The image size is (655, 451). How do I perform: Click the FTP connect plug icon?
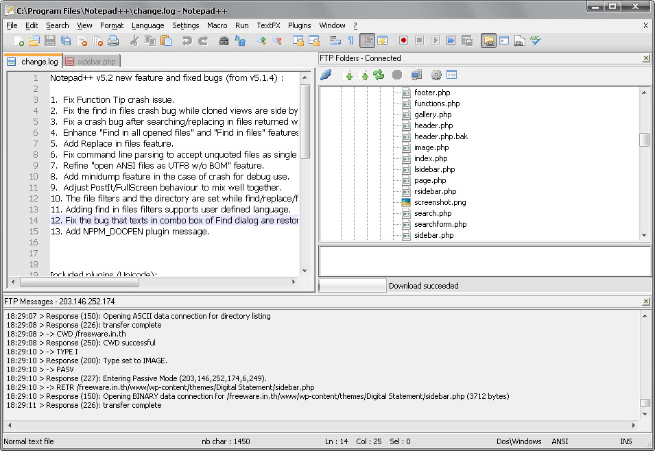[x=326, y=75]
